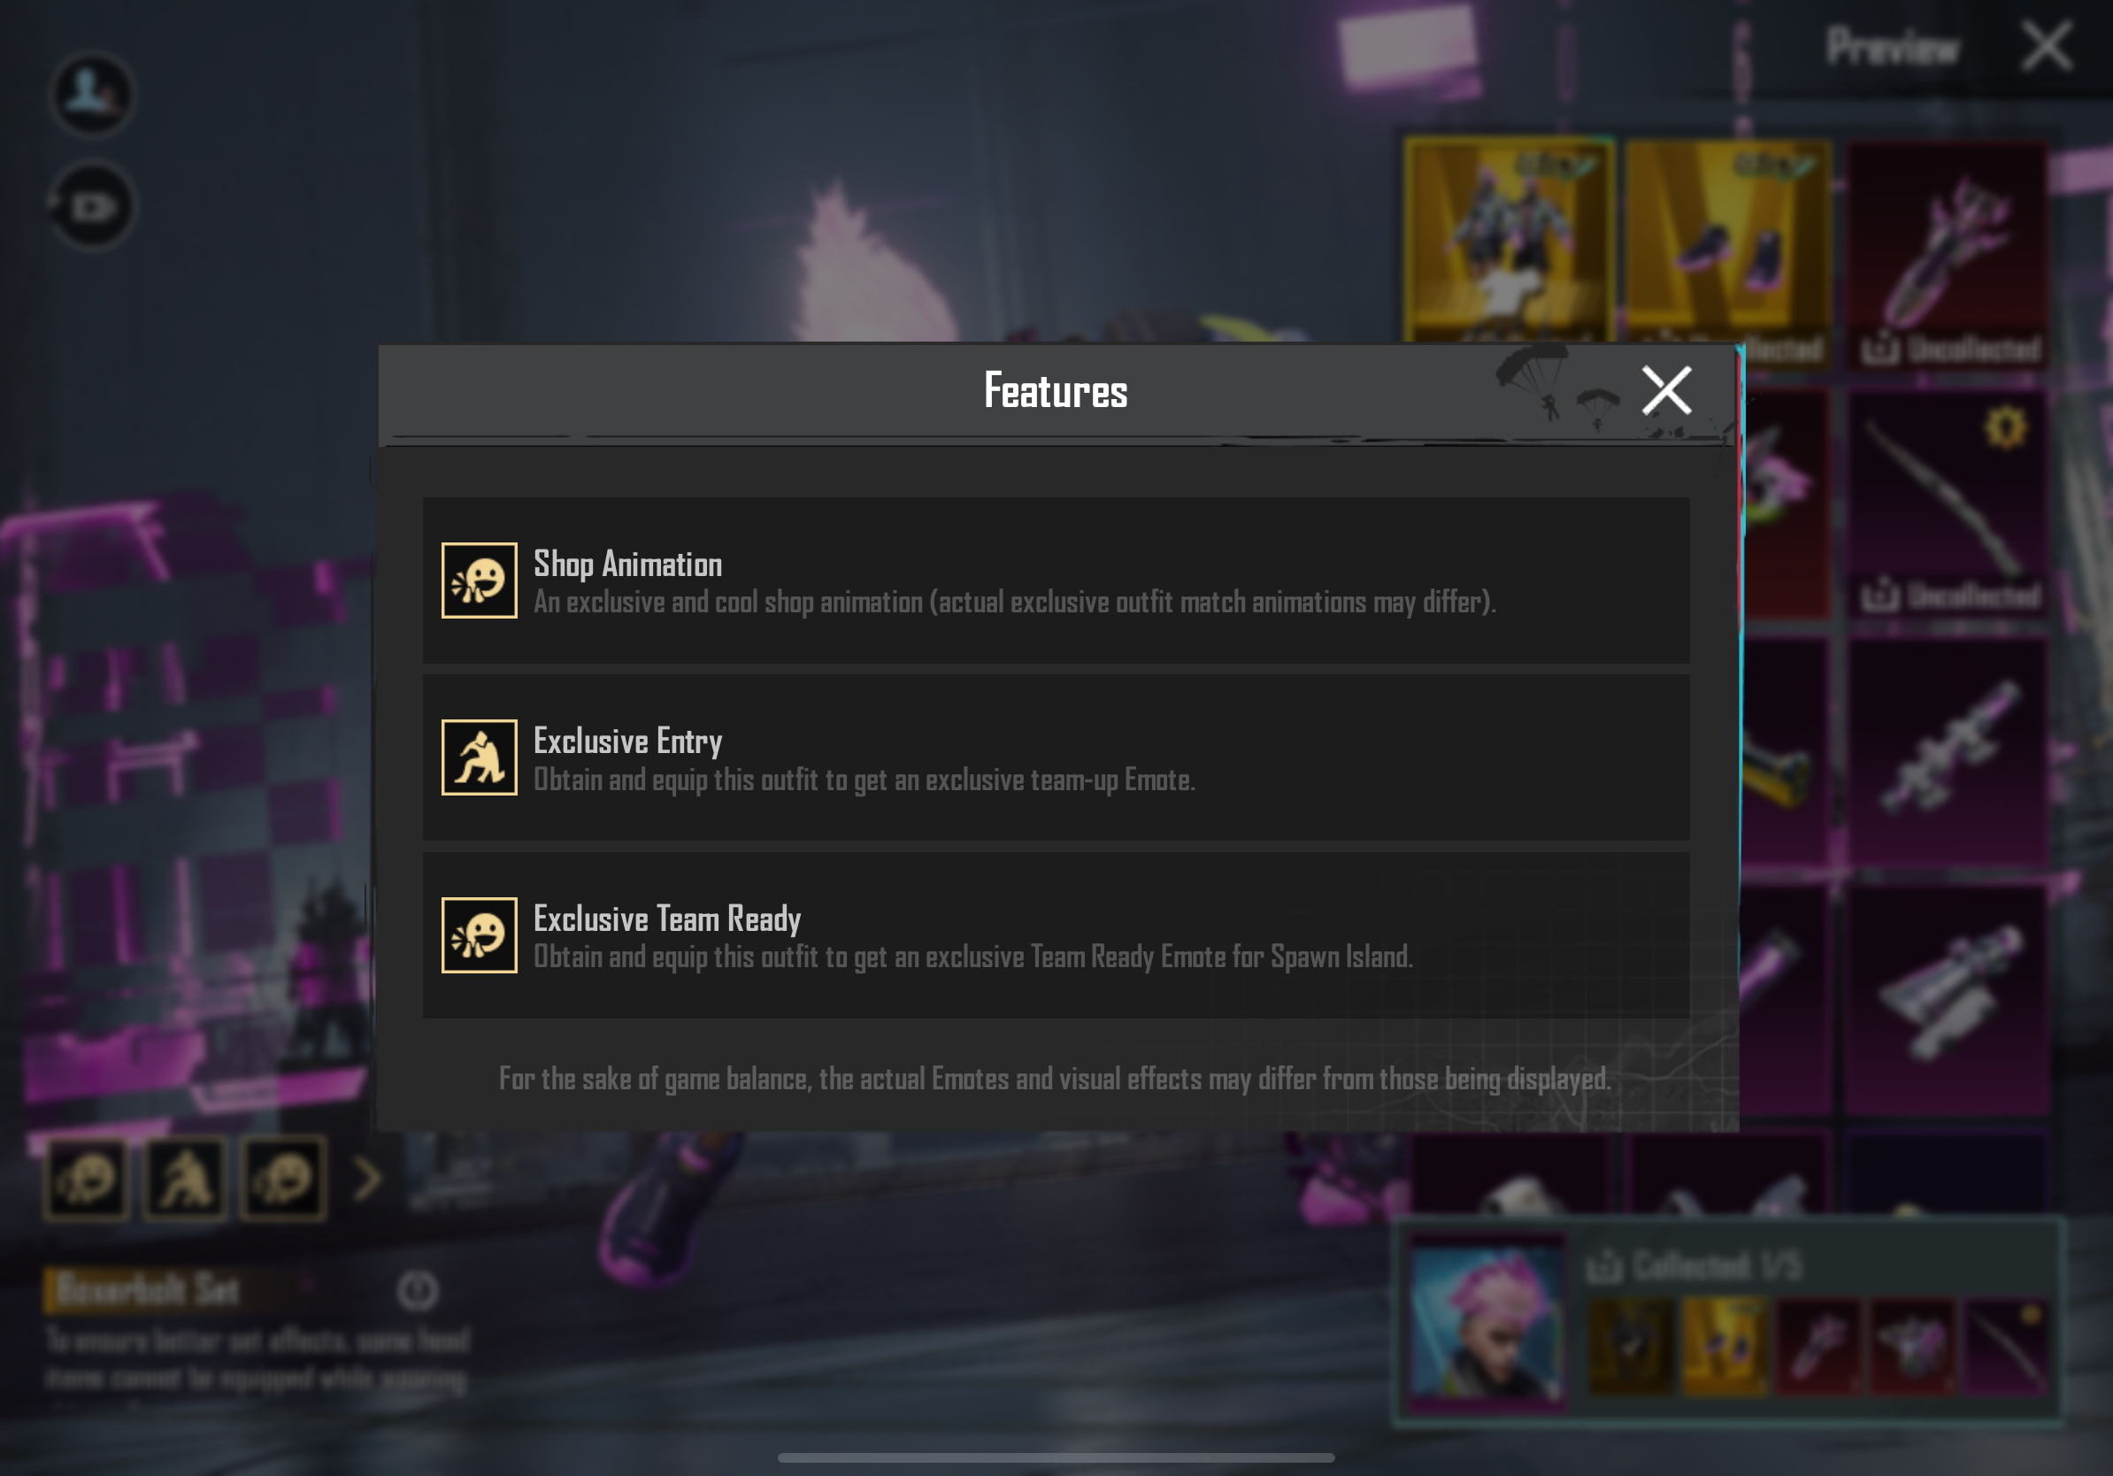Open the set info circle icon
The height and width of the screenshot is (1476, 2113).
[418, 1291]
